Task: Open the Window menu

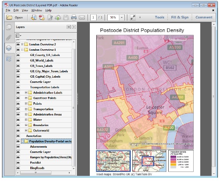Action: click(37, 10)
